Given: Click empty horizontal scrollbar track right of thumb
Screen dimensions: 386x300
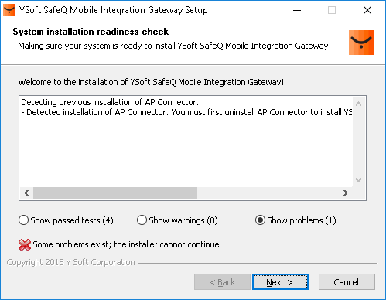Looking at the screenshot, I should click(268, 193).
